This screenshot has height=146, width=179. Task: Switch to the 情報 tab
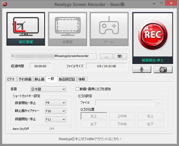82,79
